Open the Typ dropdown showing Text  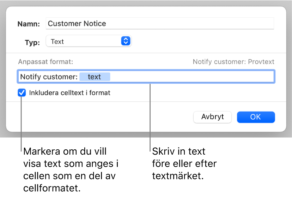pos(85,41)
